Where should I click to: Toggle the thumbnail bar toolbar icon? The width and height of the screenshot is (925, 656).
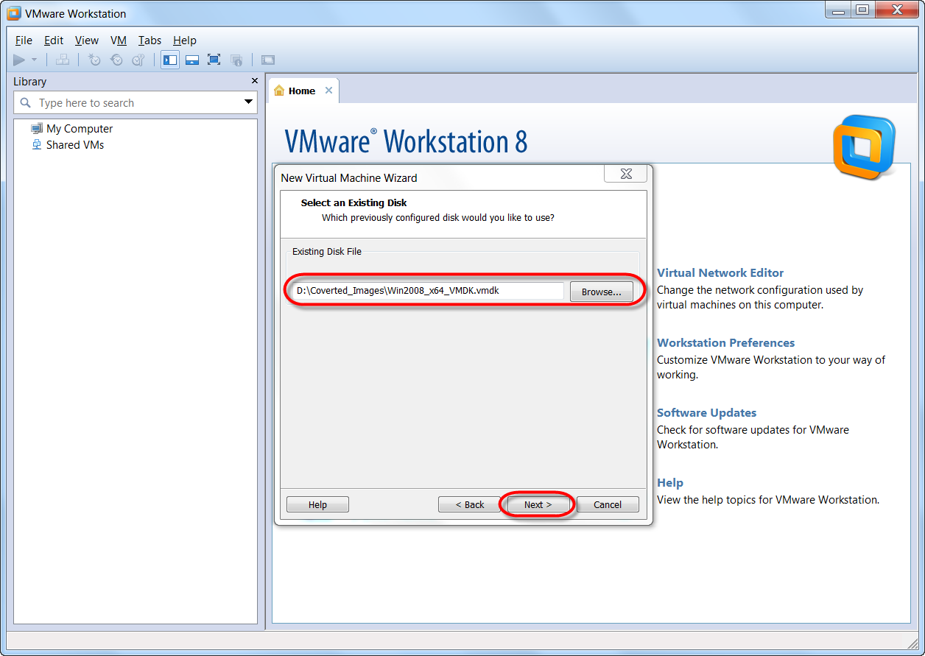(x=192, y=60)
